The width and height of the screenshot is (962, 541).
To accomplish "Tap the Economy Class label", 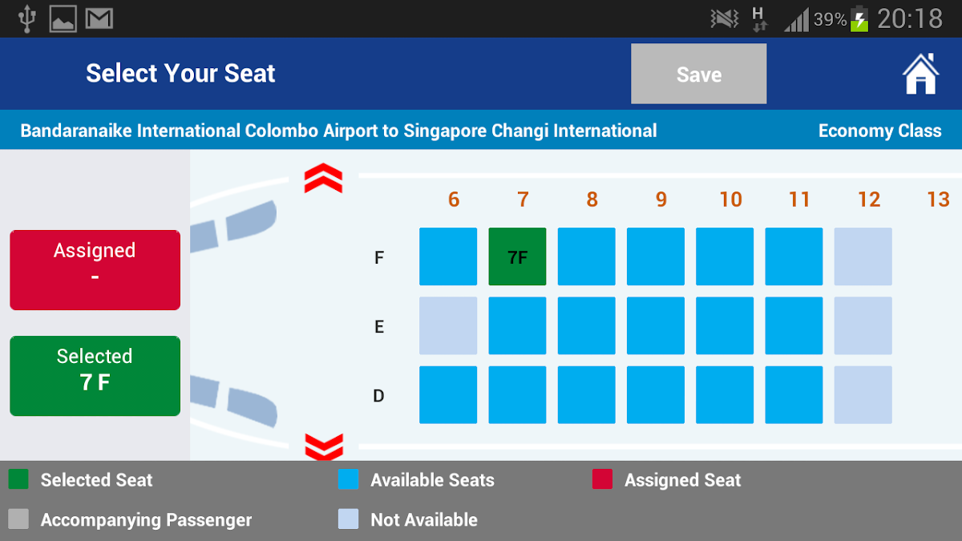I will pos(879,131).
